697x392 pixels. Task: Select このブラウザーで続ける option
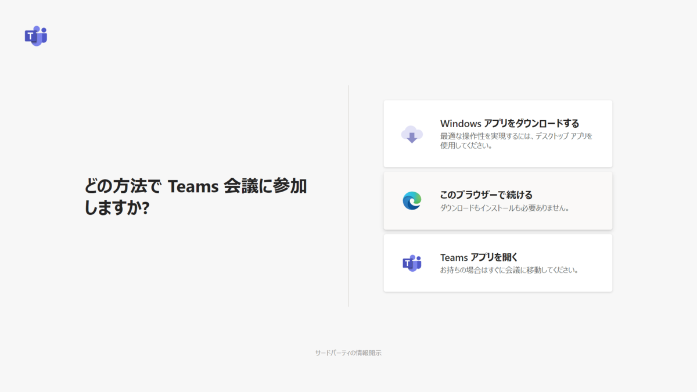tap(498, 201)
